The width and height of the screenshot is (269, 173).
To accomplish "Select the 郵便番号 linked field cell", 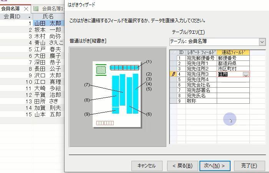I will pyautogui.click(x=233, y=58).
